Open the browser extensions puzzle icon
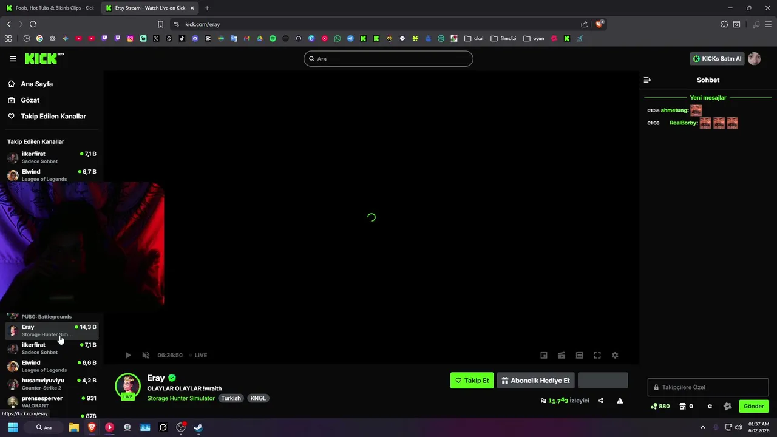Image resolution: width=777 pixels, height=437 pixels. pos(724,24)
